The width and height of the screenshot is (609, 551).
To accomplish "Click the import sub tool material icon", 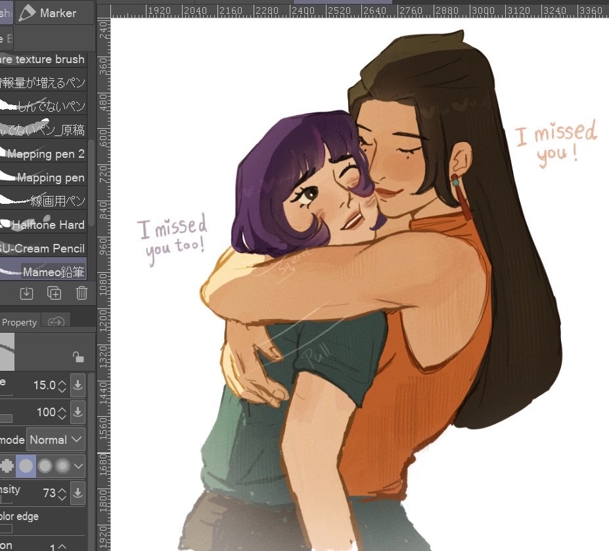I will [26, 293].
